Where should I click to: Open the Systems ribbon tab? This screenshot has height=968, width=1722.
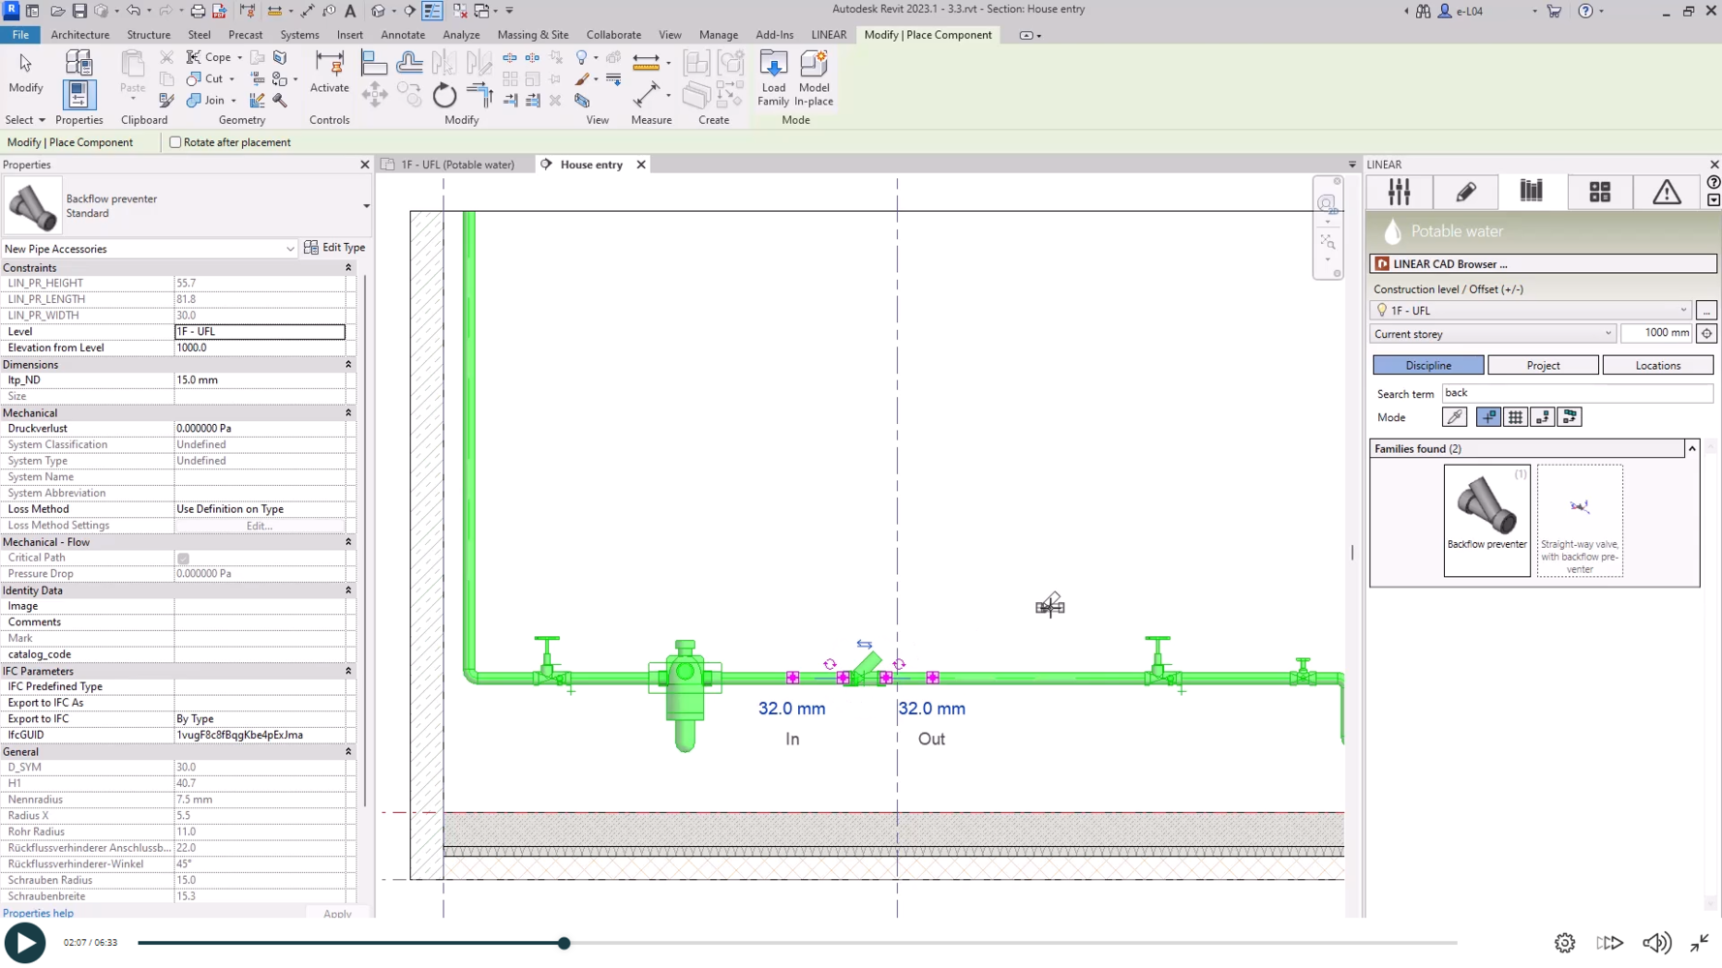click(298, 35)
